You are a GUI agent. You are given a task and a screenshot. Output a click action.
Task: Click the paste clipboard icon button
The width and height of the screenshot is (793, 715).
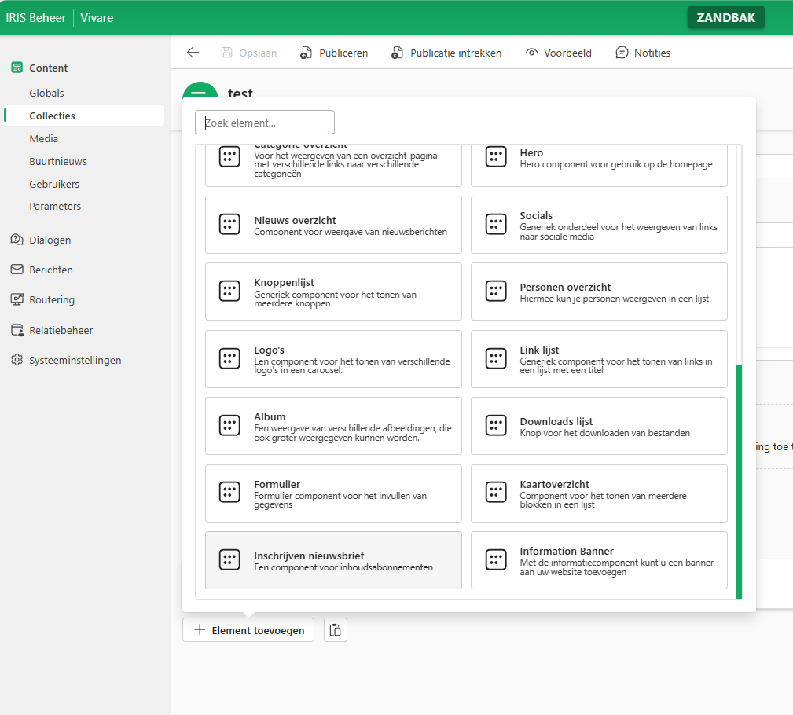pyautogui.click(x=336, y=630)
